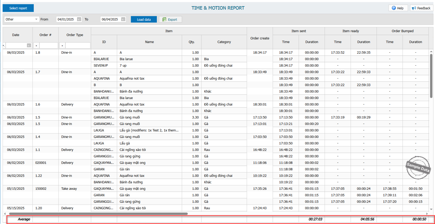
Task: Click quantity 3.30 cell
Action: click(192, 117)
